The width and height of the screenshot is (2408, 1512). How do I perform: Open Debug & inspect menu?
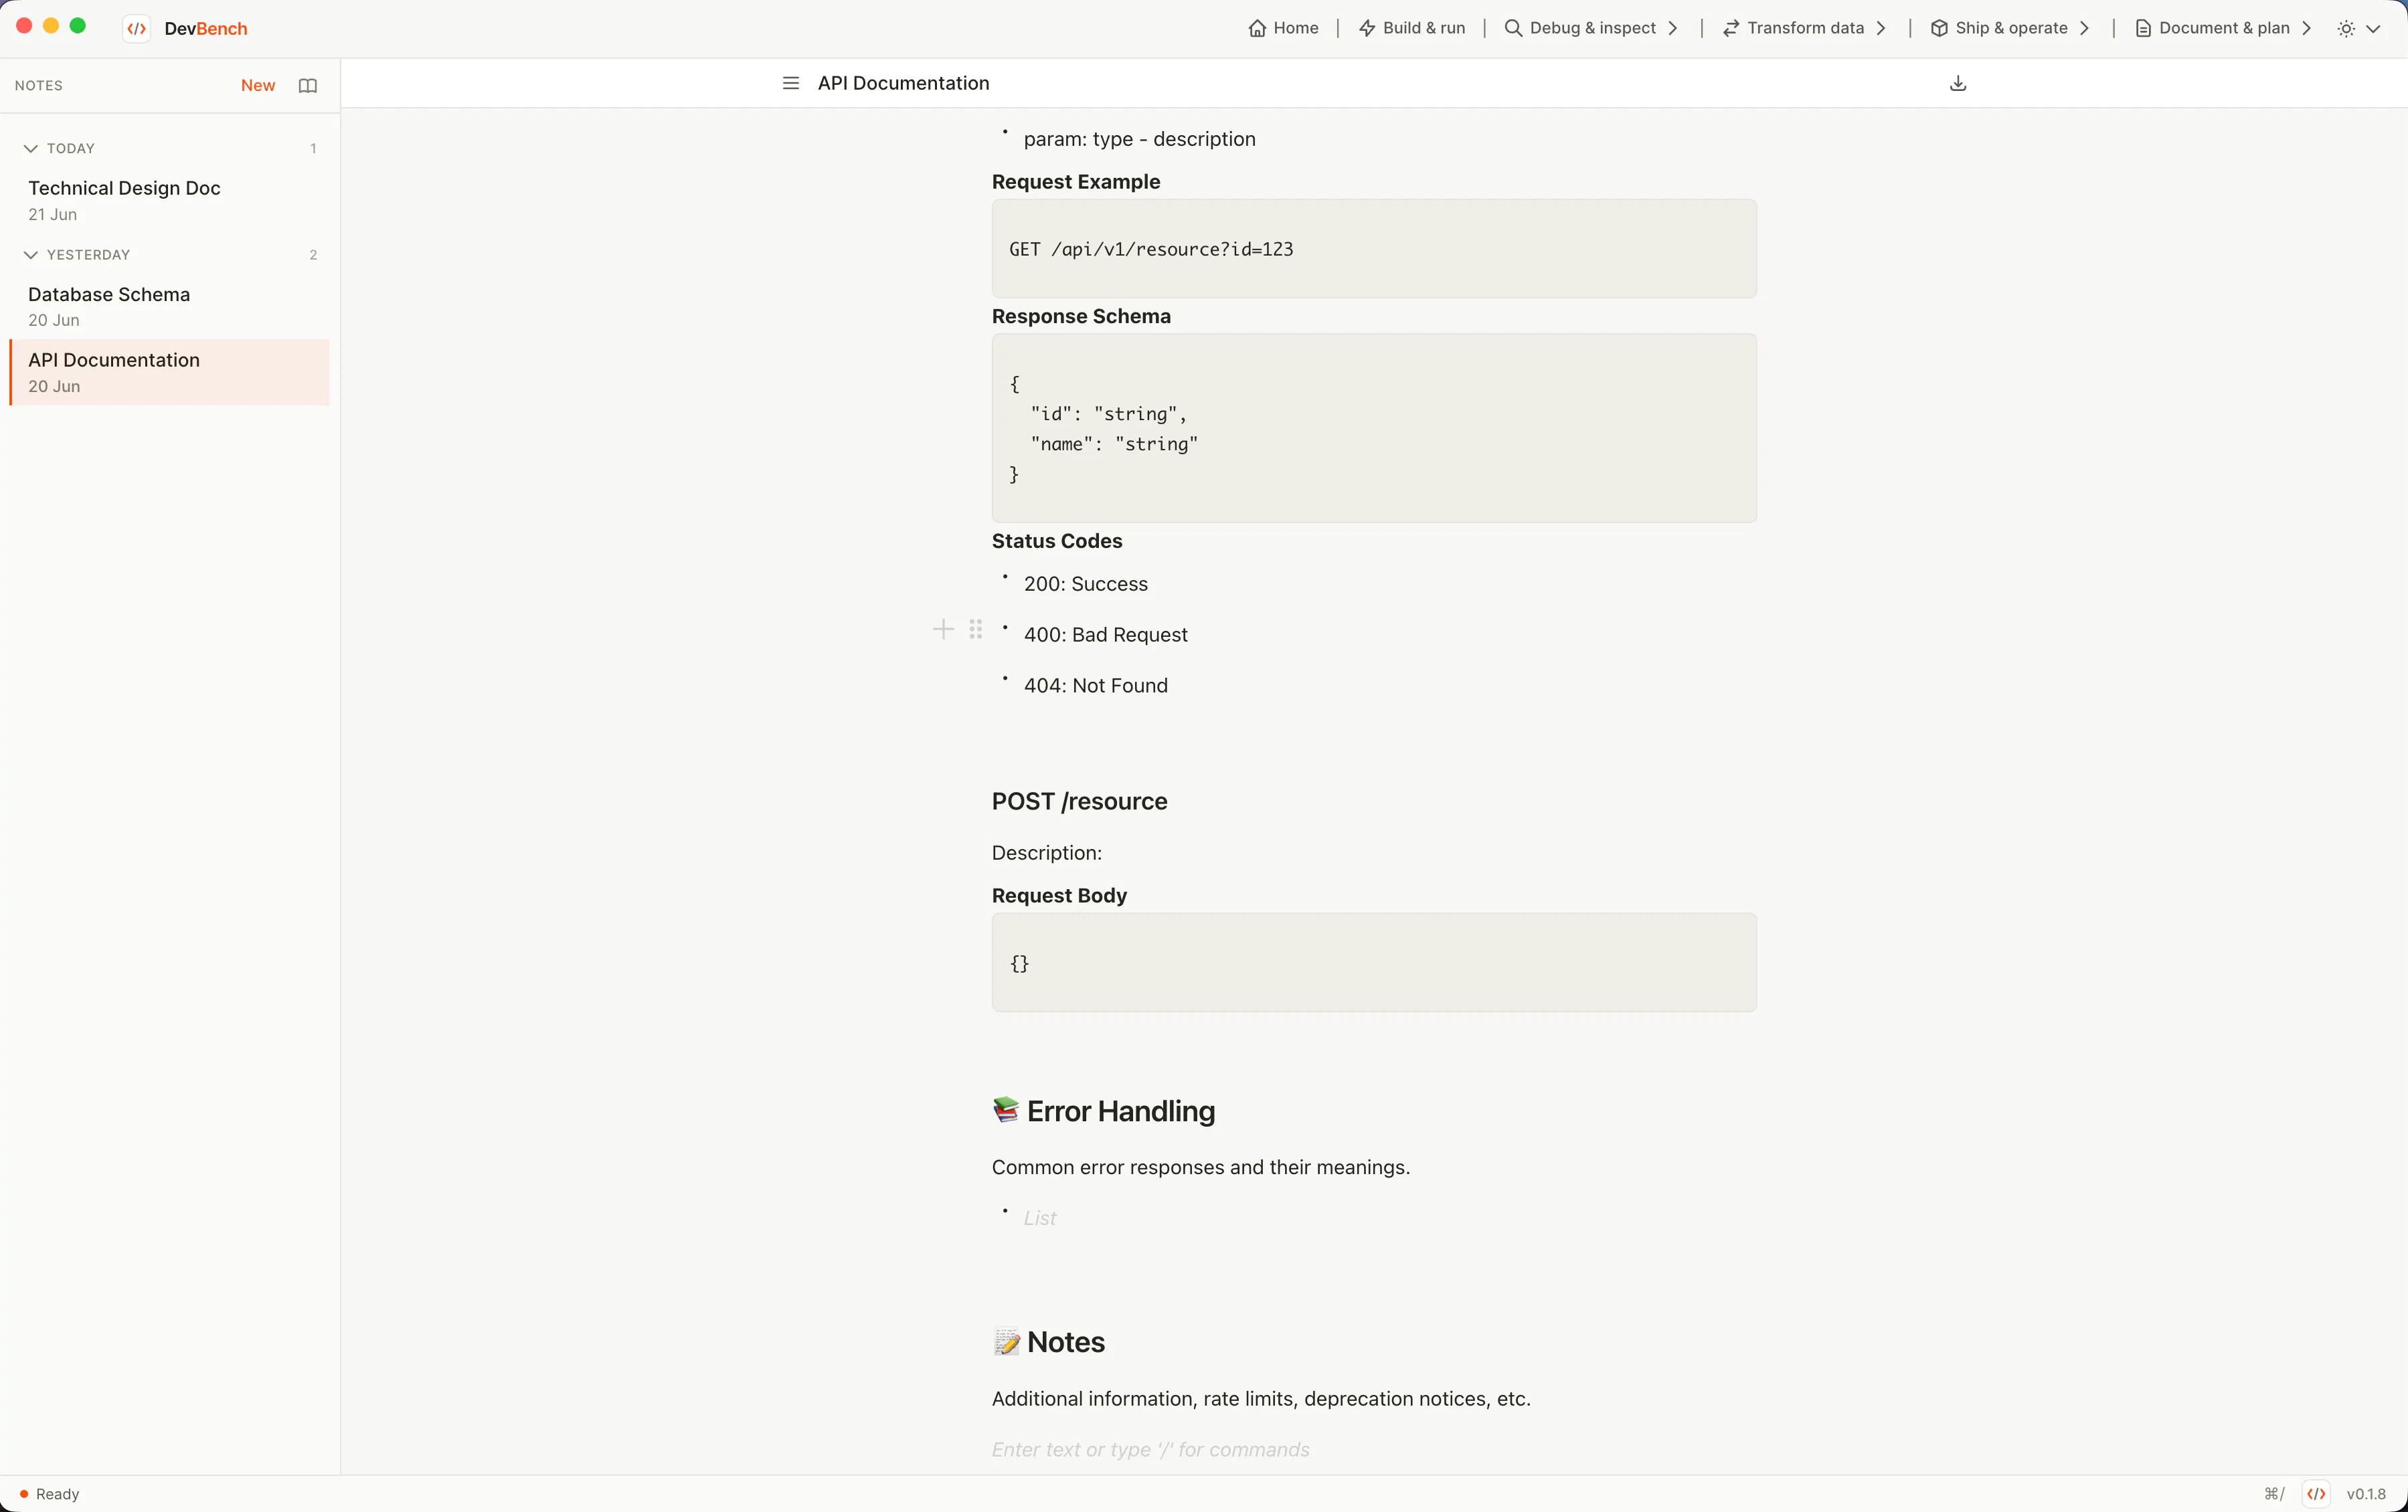[x=1592, y=28]
